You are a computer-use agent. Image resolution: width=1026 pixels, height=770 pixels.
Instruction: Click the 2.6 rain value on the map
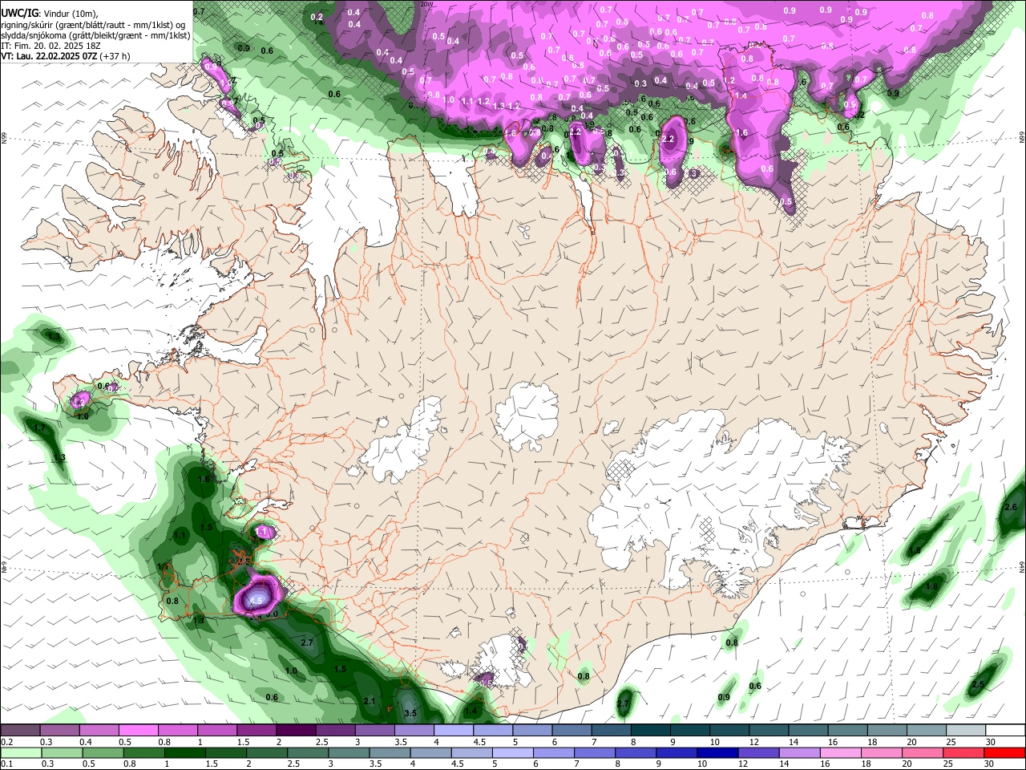(x=1011, y=507)
